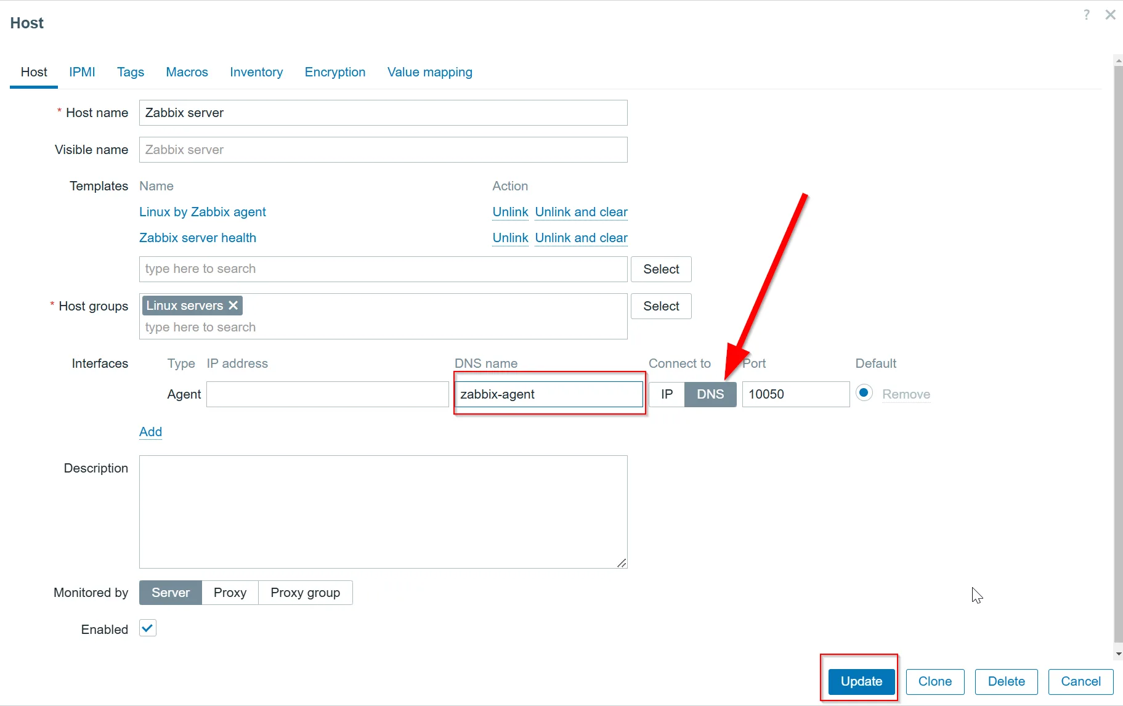The image size is (1123, 706).
Task: Switch to Value mapping tab
Action: click(x=430, y=72)
